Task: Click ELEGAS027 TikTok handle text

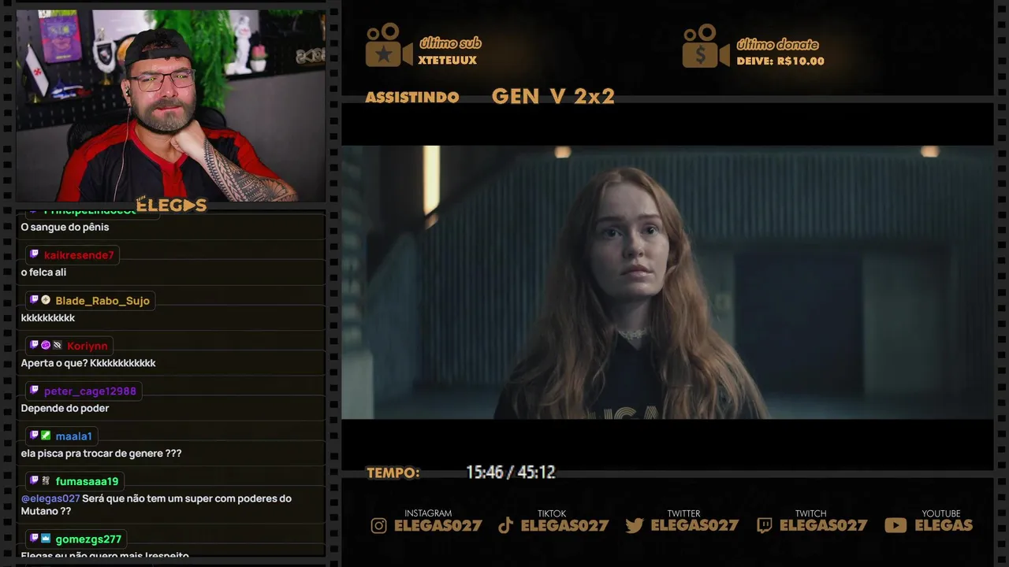Action: click(564, 525)
